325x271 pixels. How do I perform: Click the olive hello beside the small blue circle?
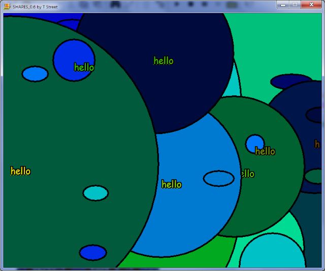[265, 151]
